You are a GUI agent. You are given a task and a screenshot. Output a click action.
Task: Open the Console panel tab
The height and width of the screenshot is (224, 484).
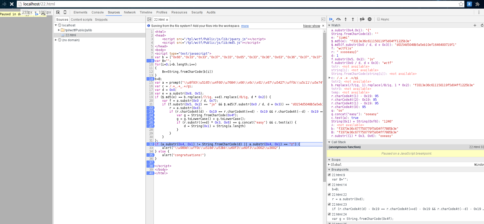98,12
